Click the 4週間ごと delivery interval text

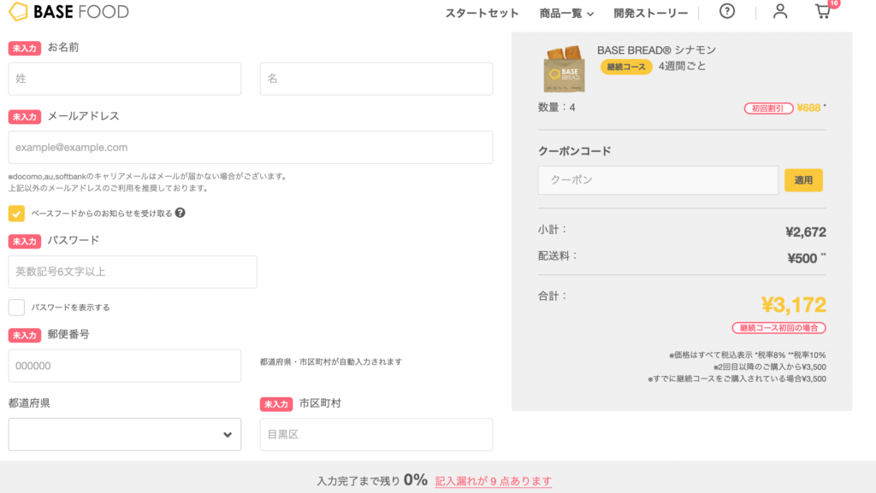pos(682,67)
